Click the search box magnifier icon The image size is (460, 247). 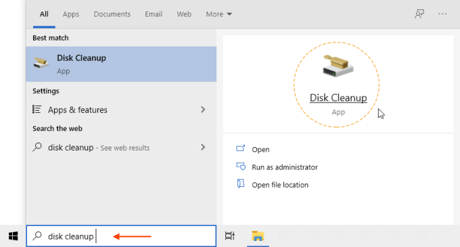click(x=37, y=236)
